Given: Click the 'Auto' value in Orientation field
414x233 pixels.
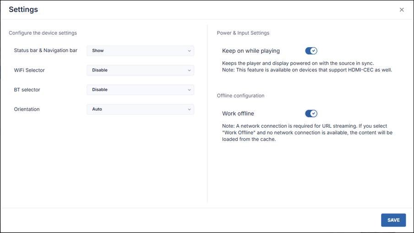Looking at the screenshot, I should point(97,109).
